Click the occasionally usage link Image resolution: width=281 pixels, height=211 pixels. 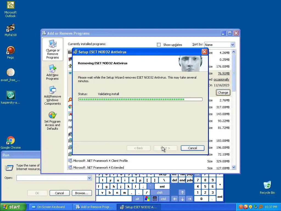(x=221, y=79)
